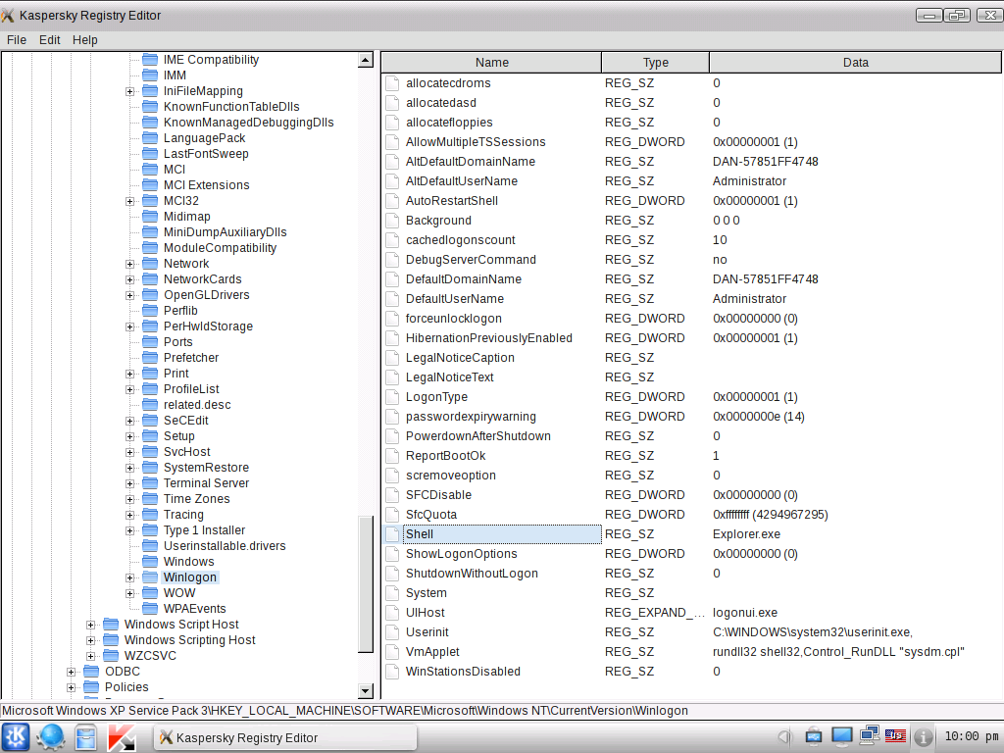Launch the Kaspersky red K icon
1004x753 pixels.
point(122,737)
